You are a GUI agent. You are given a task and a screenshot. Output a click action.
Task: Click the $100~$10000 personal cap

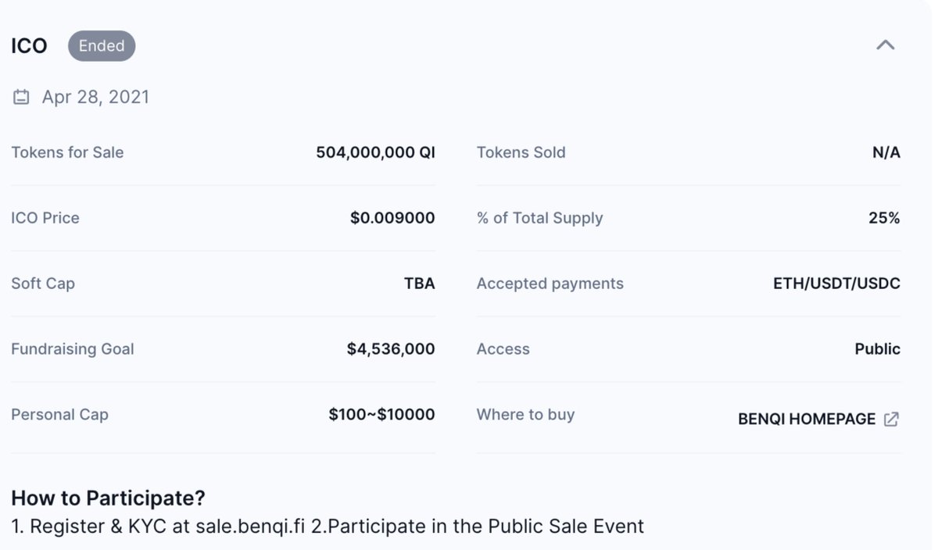click(x=381, y=415)
